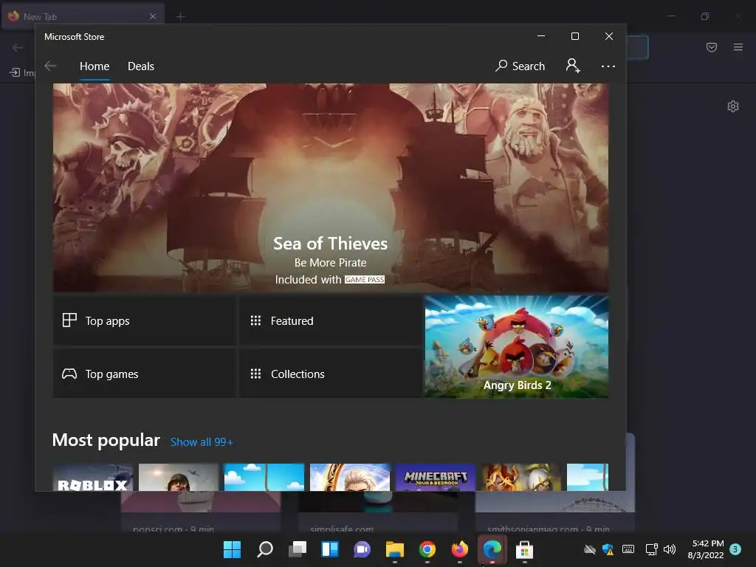
Task: Close the Firefox New Tab tab
Action: [x=153, y=16]
